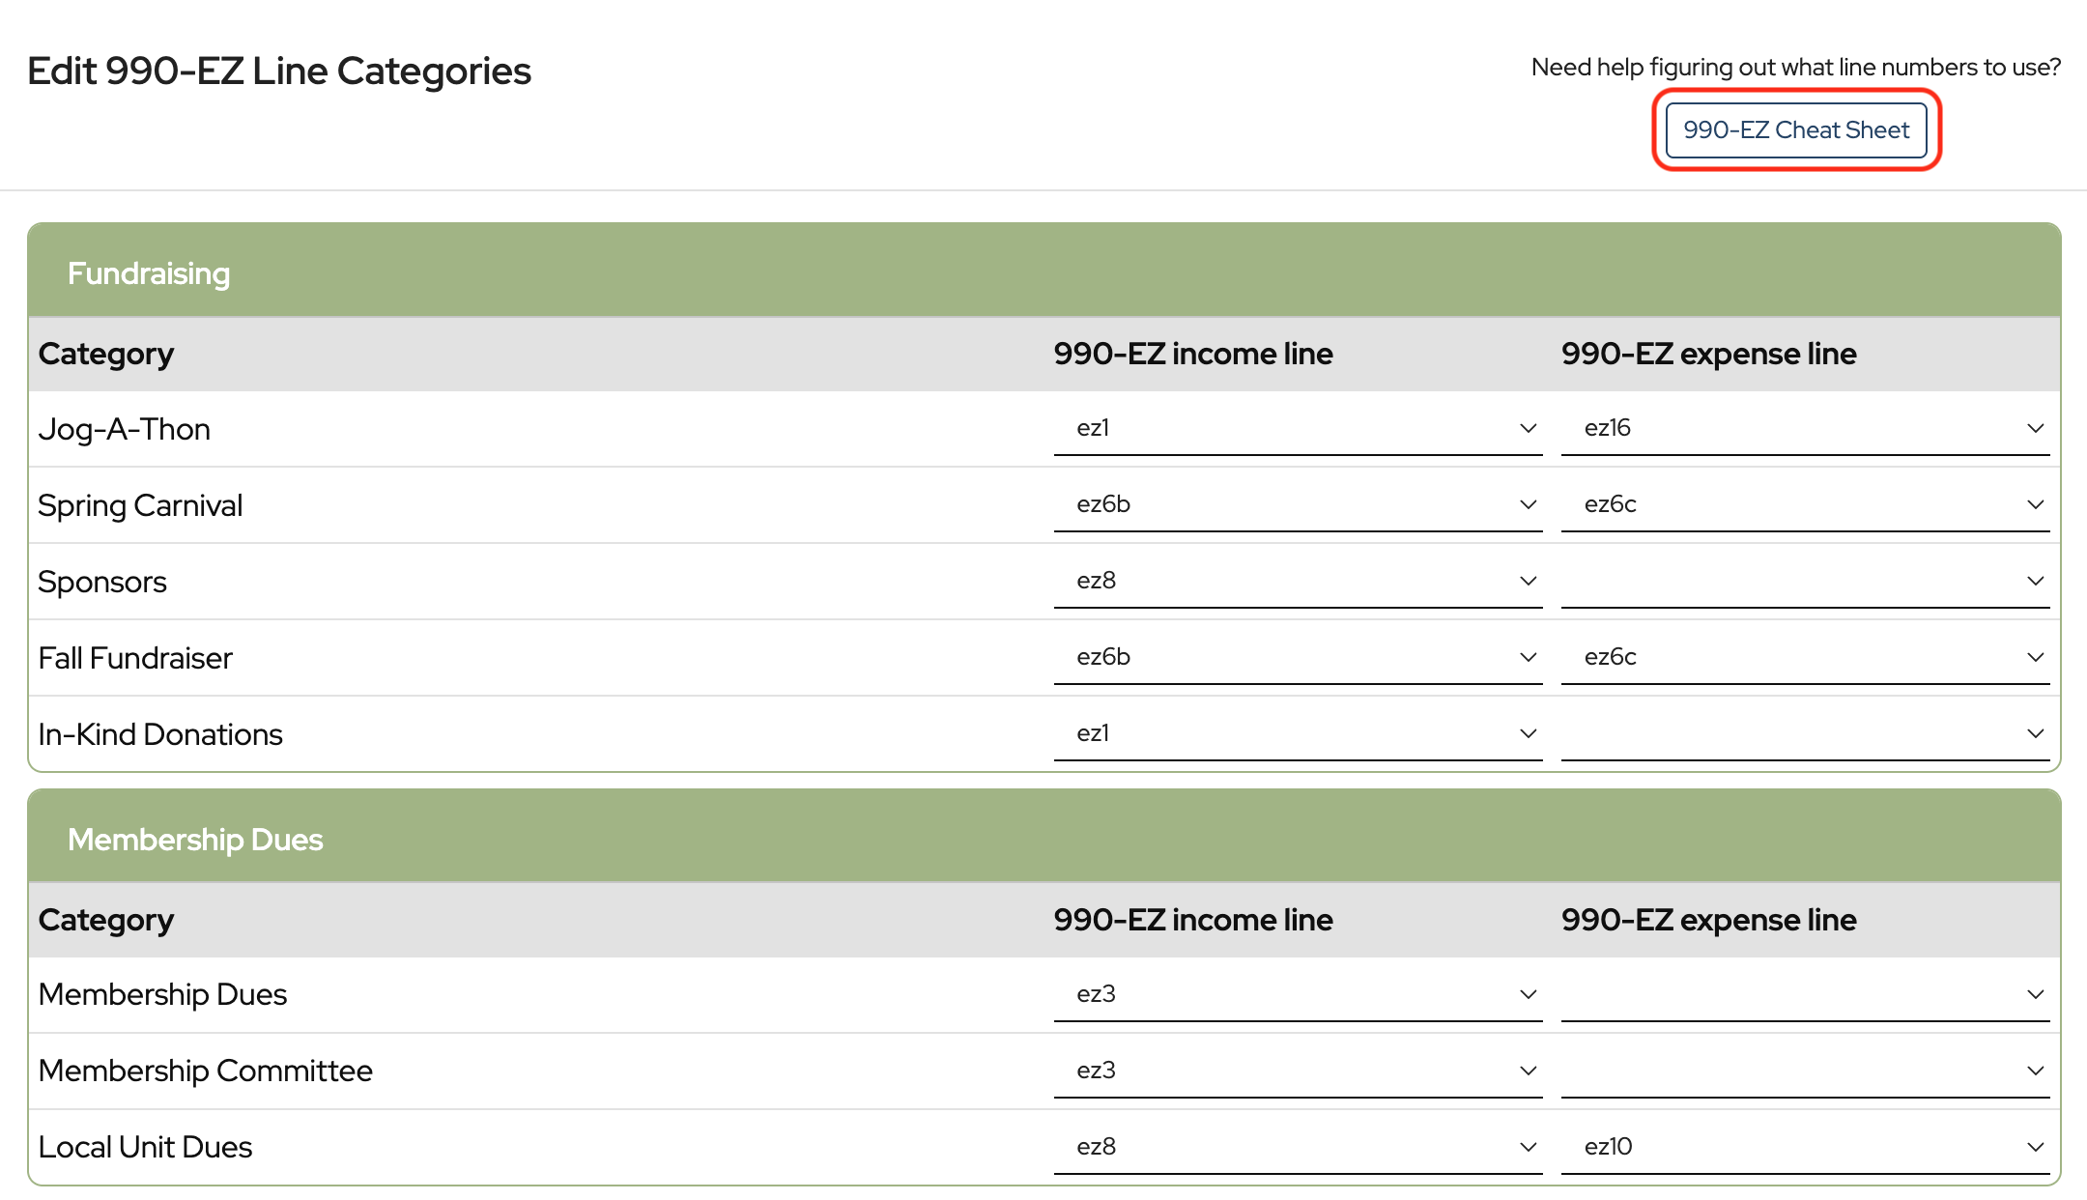Open Local Unit Dues income line dropdown
2087x1200 pixels.
click(x=1297, y=1147)
